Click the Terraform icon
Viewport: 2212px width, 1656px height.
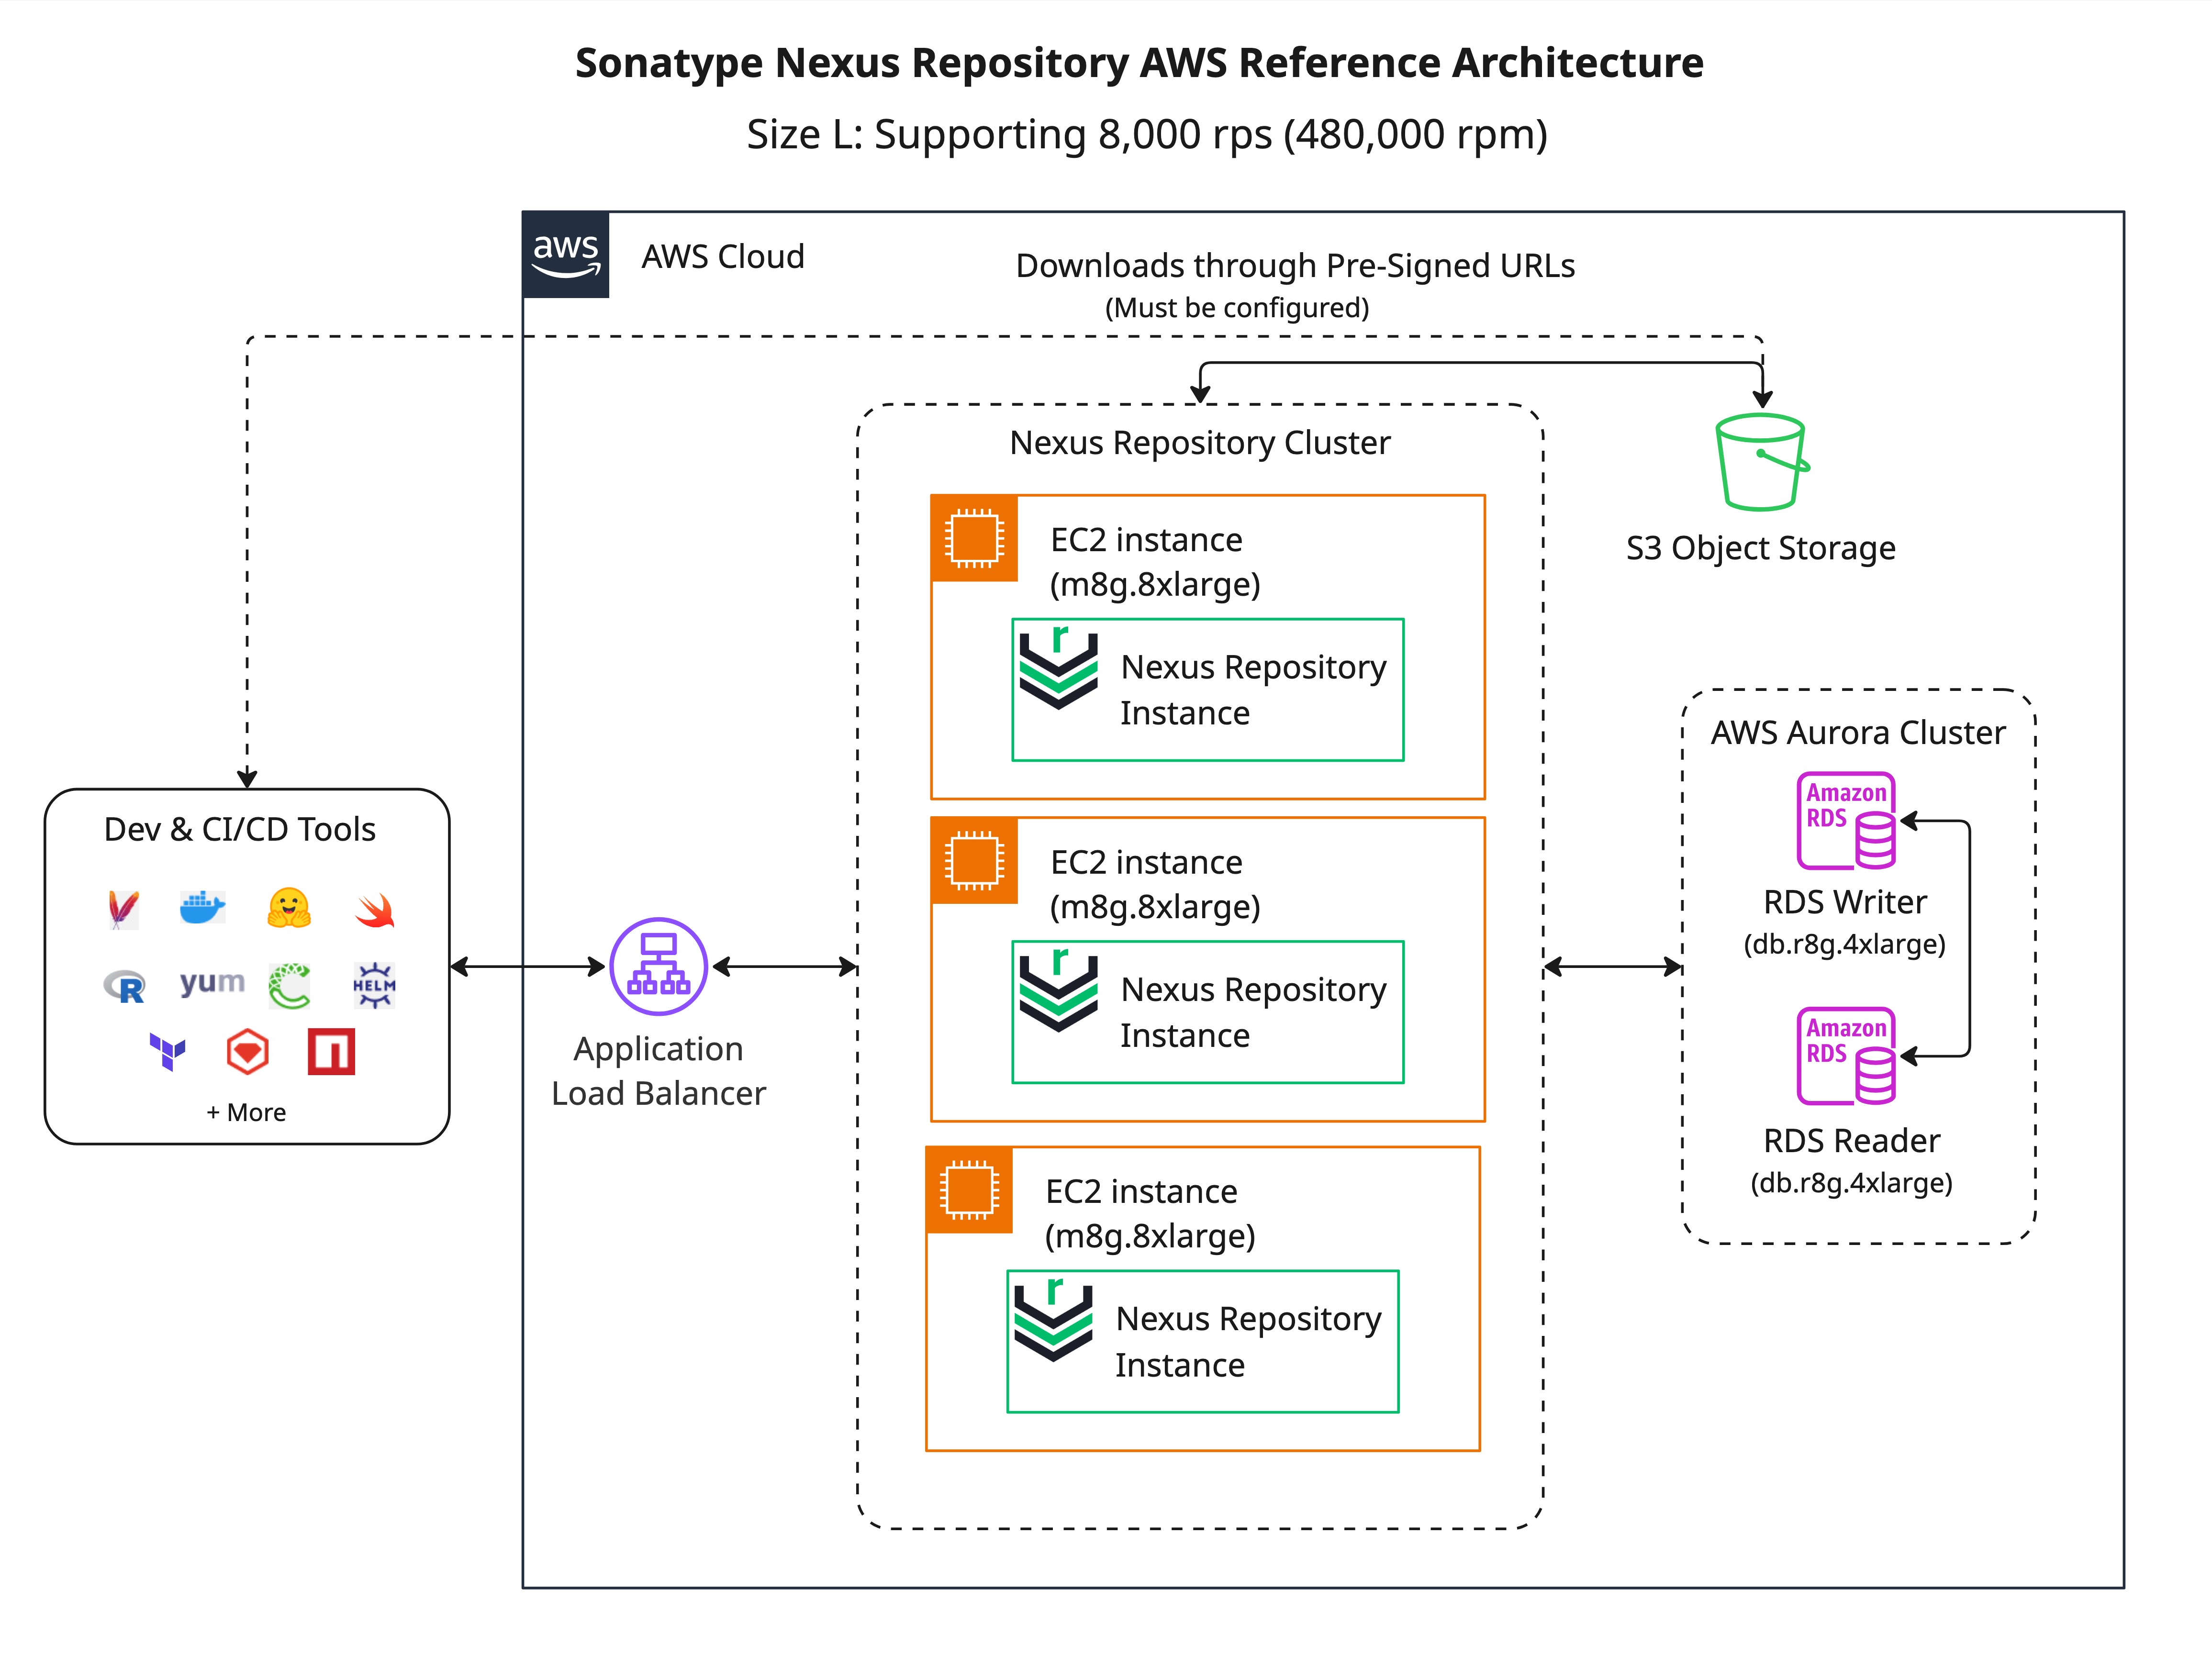[x=167, y=1052]
